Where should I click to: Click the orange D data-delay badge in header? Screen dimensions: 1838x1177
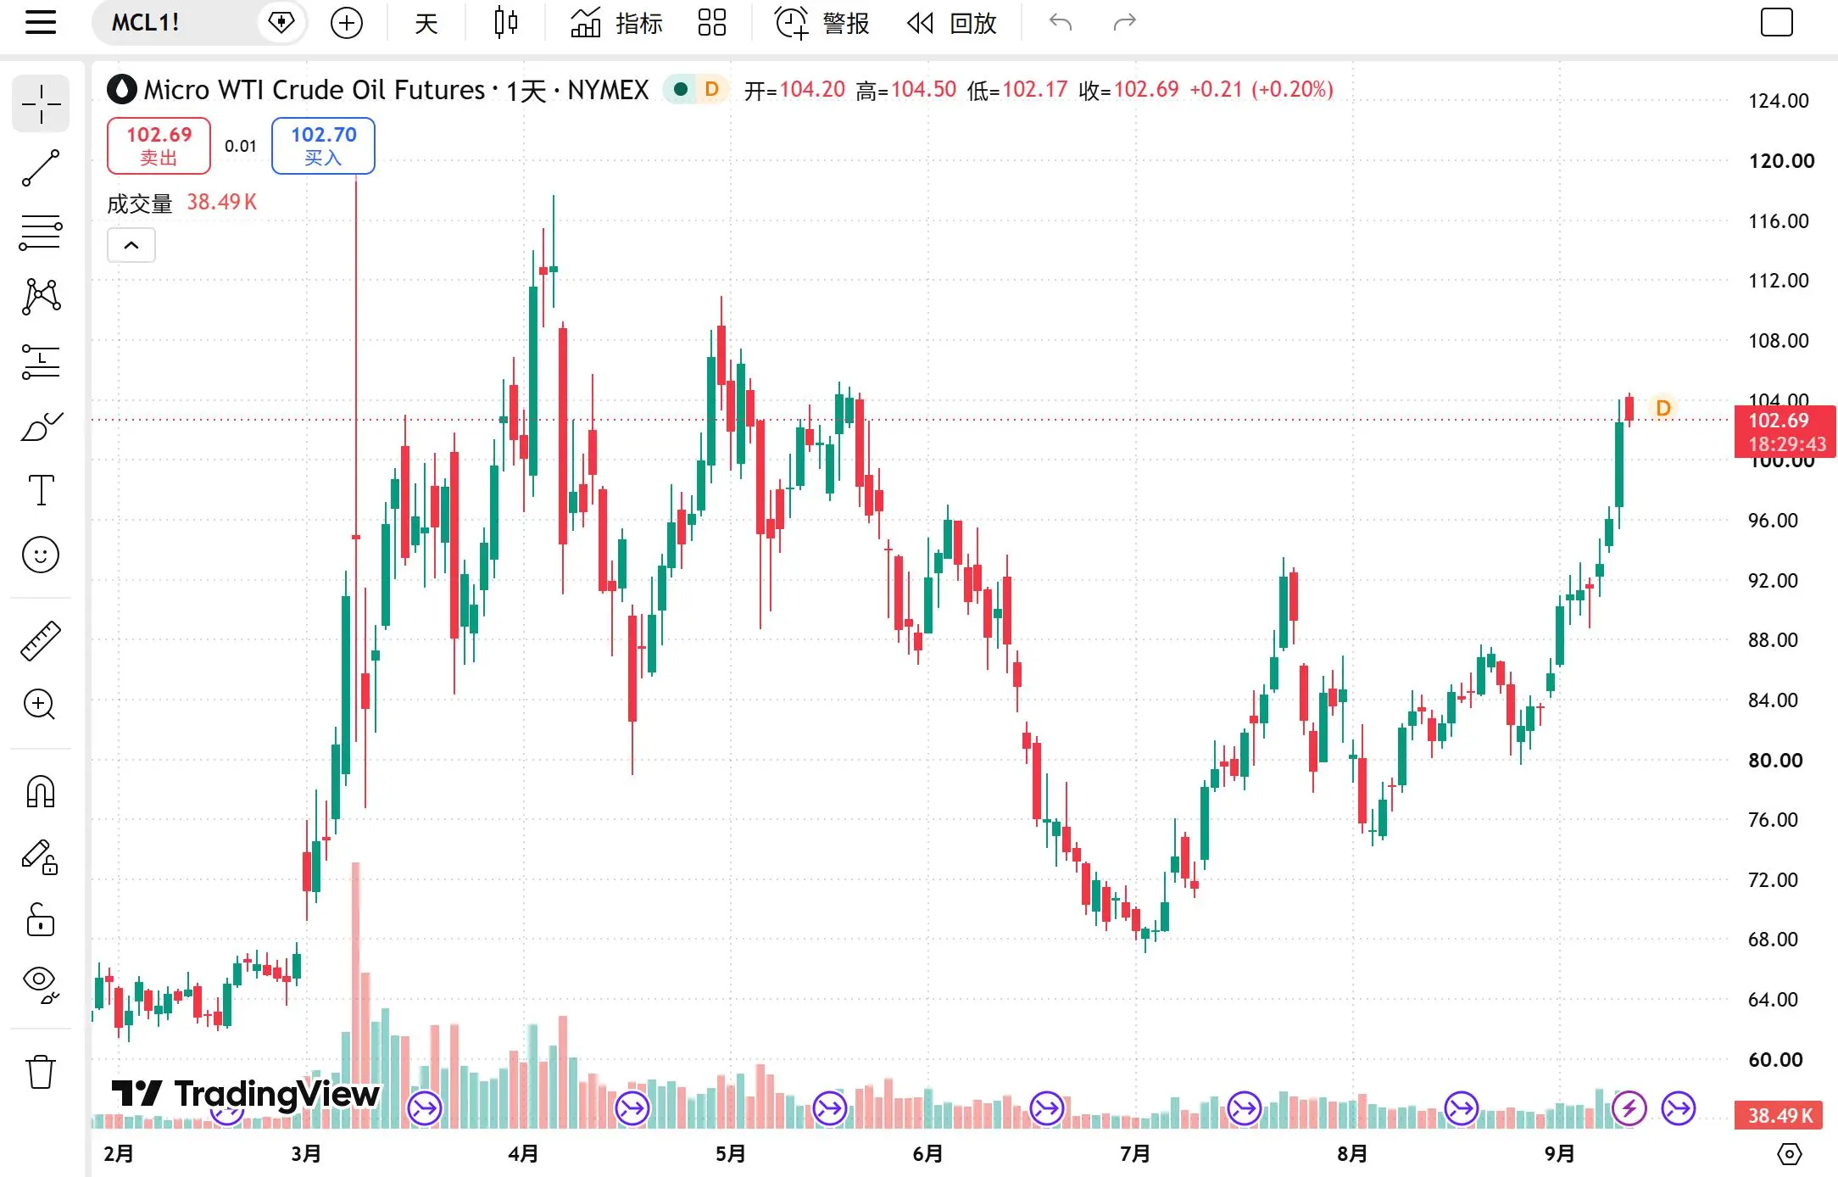pos(712,89)
